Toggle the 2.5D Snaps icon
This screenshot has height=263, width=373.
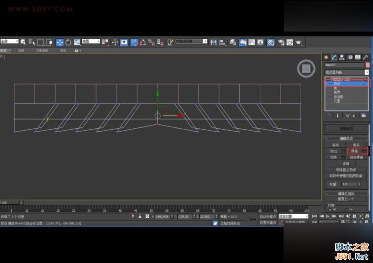pyautogui.click(x=134, y=42)
